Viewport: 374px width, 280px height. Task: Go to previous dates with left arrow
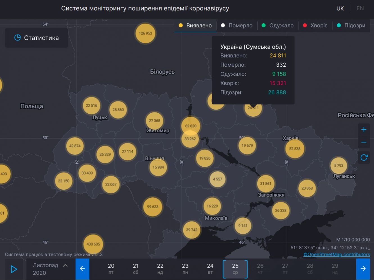click(82, 269)
